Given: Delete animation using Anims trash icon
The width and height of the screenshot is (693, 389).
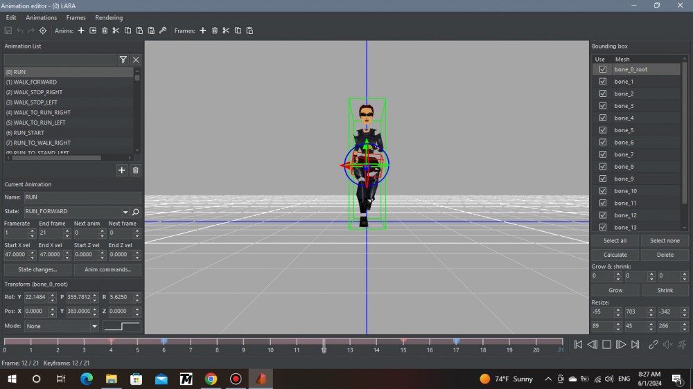Looking at the screenshot, I should click(x=105, y=30).
